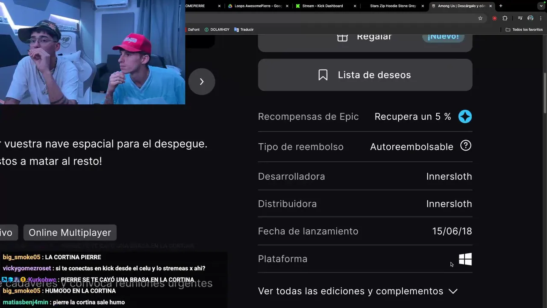The height and width of the screenshot is (308, 547).
Task: Click chat message from matiasbenj4min
Action: [64, 302]
